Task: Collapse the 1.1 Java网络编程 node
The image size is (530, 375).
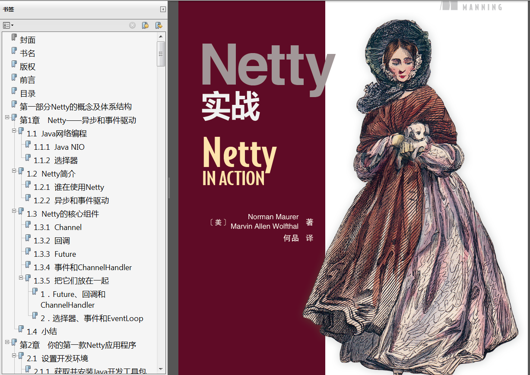Action: tap(14, 130)
